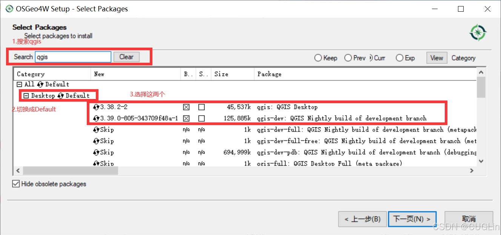Click the 45,537k size value
This screenshot has height=235, width=501.
coord(239,107)
